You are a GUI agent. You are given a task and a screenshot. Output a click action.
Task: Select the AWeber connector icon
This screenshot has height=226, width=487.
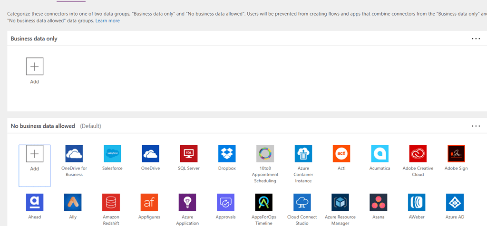coord(417,202)
